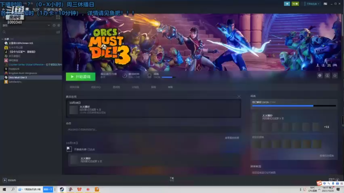
Task: Click the 19/26 achievements progress bar
Action: pyautogui.click(x=294, y=106)
